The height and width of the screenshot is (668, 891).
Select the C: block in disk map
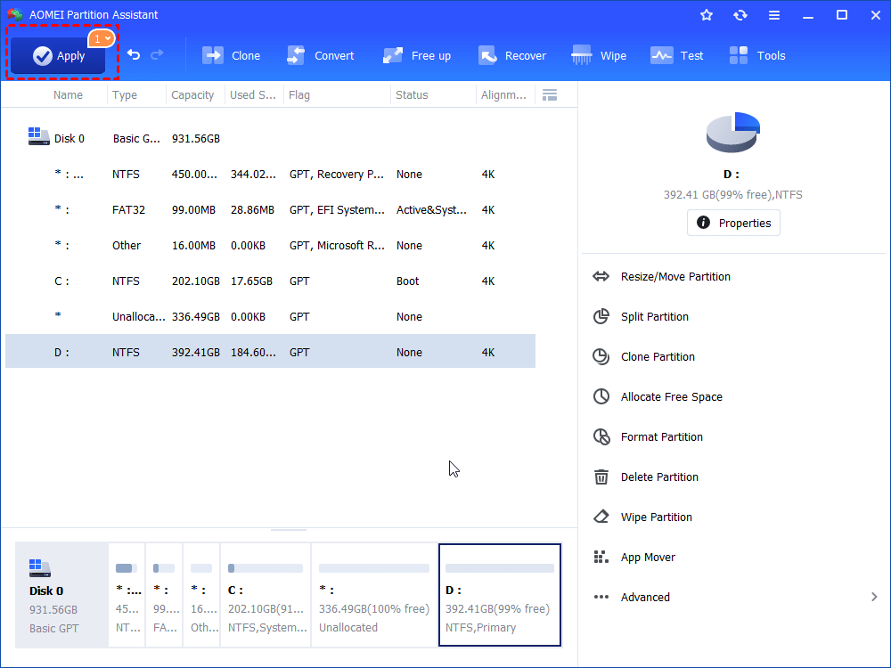pyautogui.click(x=266, y=595)
